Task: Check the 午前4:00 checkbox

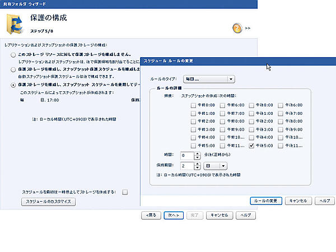Action: 193,138
